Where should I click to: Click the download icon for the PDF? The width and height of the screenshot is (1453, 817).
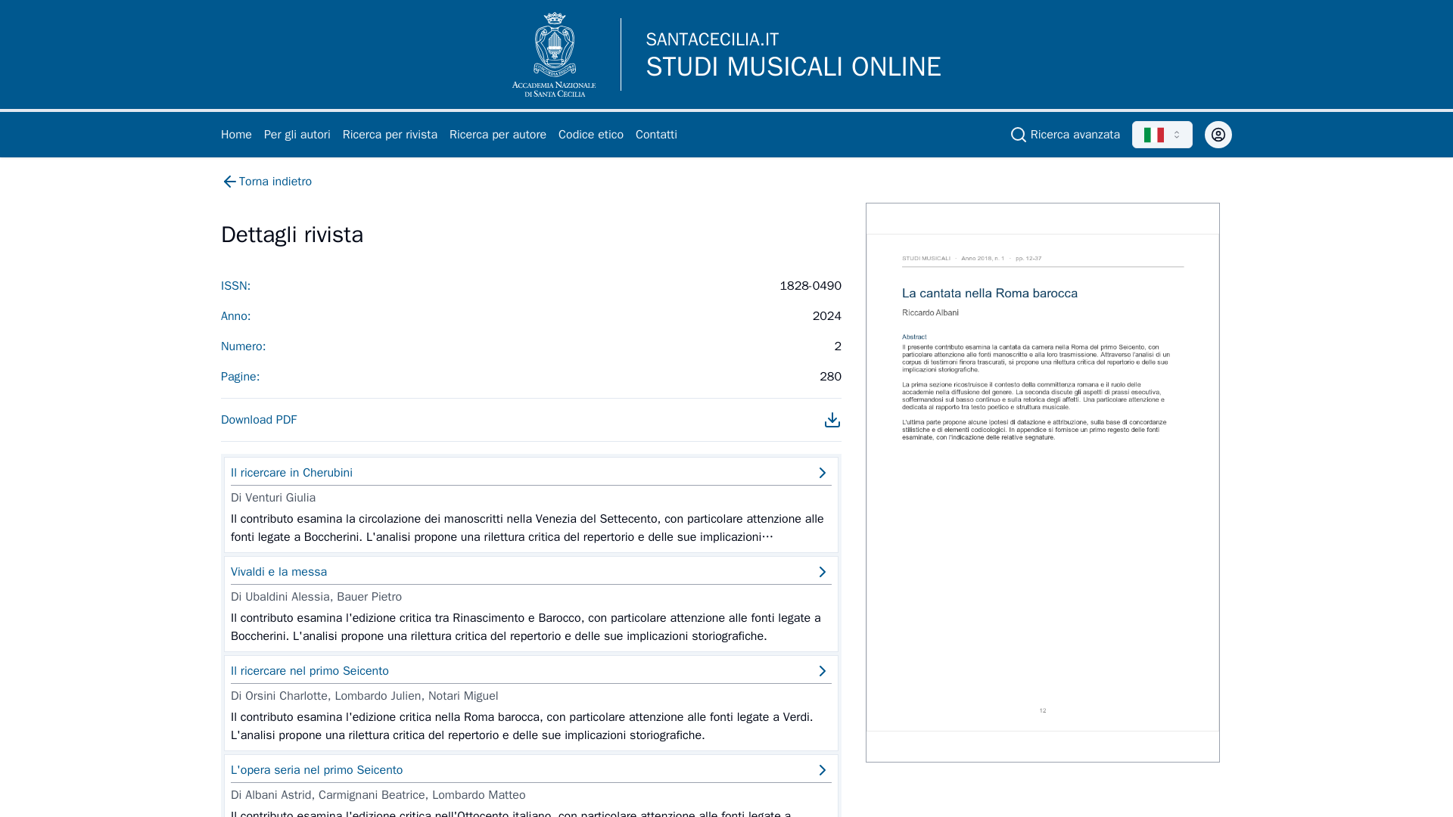832,420
